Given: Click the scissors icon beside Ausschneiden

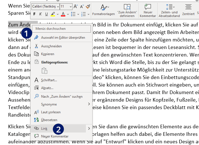Looking at the screenshot, I should point(36,46).
